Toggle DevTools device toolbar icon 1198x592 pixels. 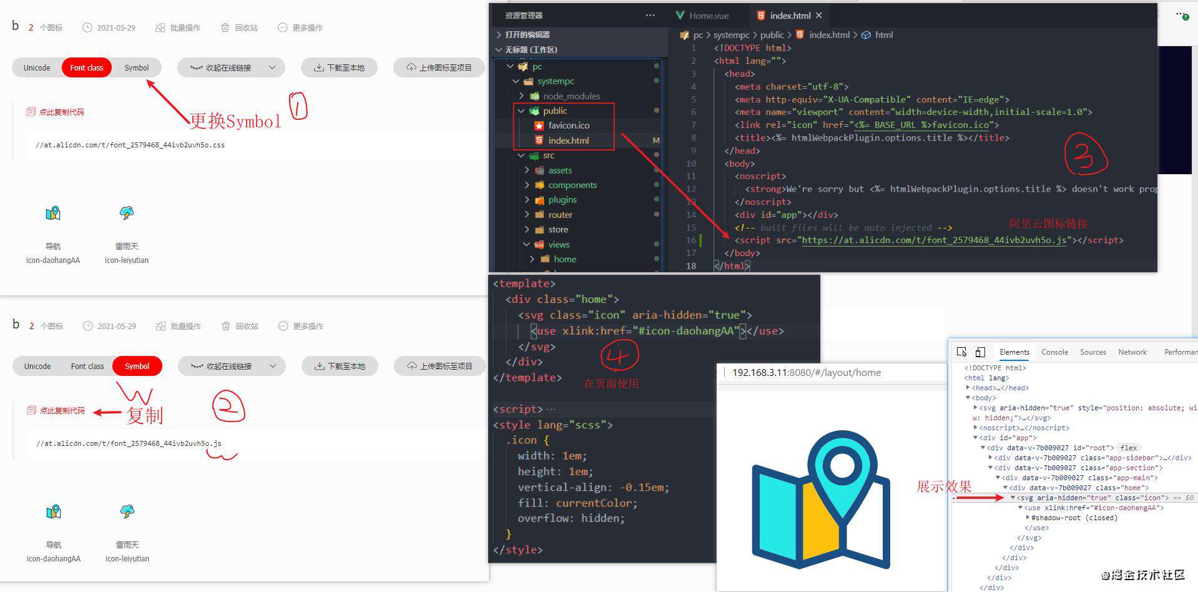click(x=980, y=352)
